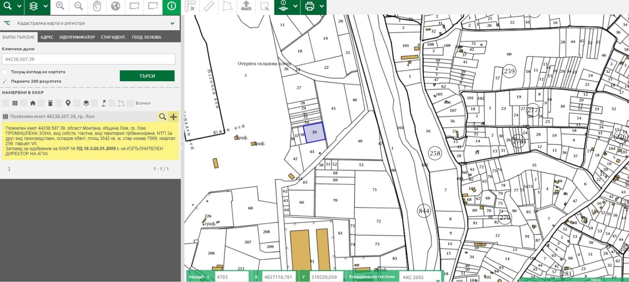This screenshot has width=629, height=282.
Task: Select the polygon area measure tool
Action: tap(227, 6)
